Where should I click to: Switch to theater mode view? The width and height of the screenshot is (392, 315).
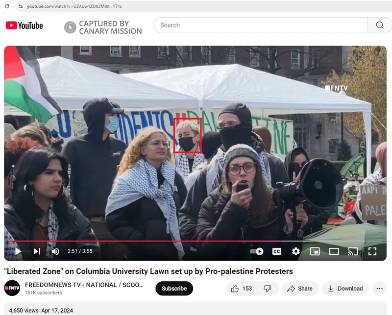334,251
